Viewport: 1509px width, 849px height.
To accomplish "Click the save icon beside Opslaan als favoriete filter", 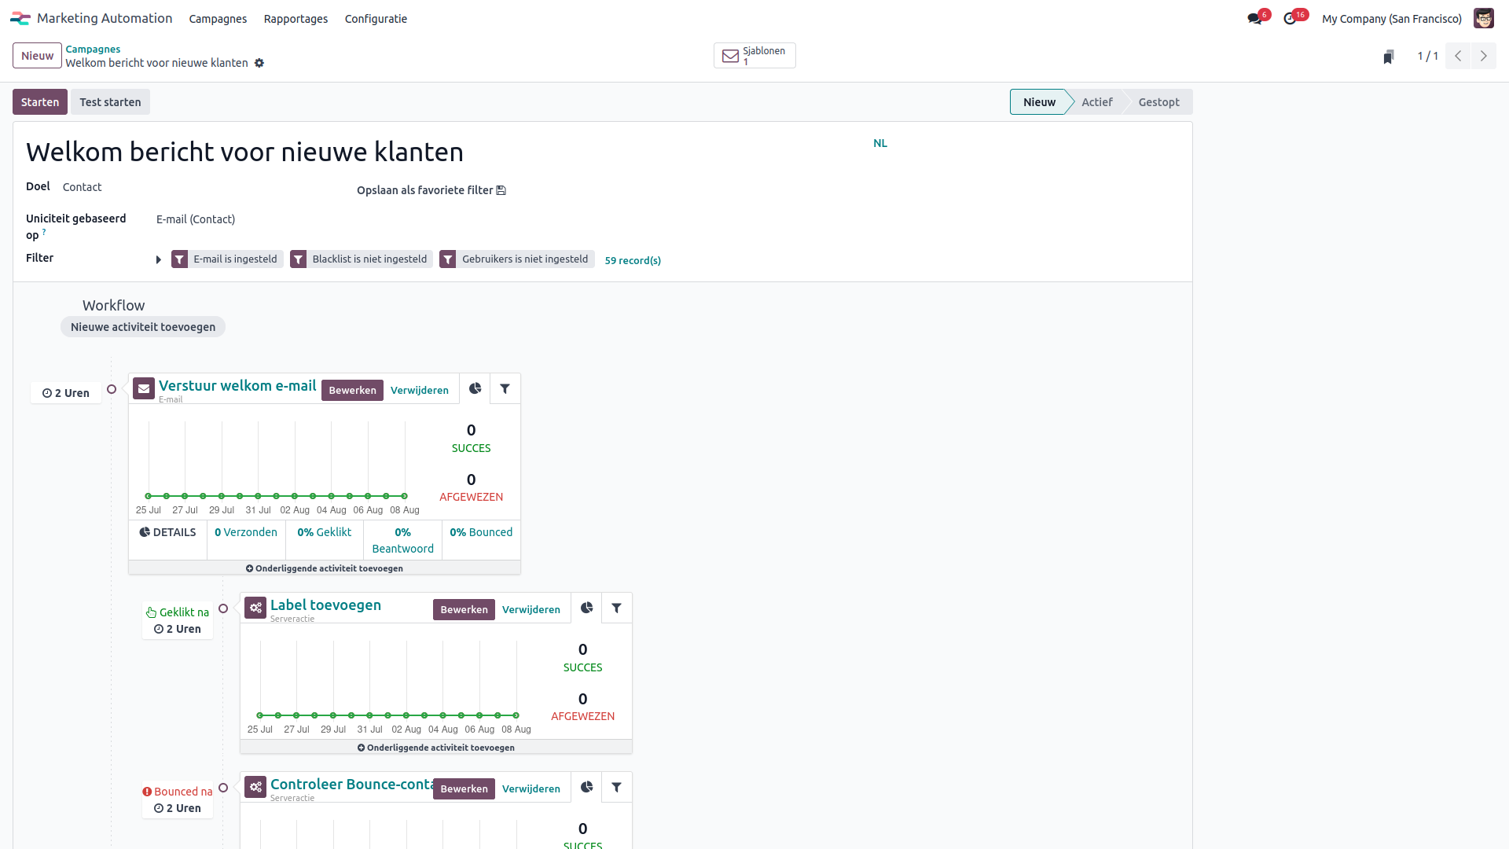I will (x=501, y=189).
